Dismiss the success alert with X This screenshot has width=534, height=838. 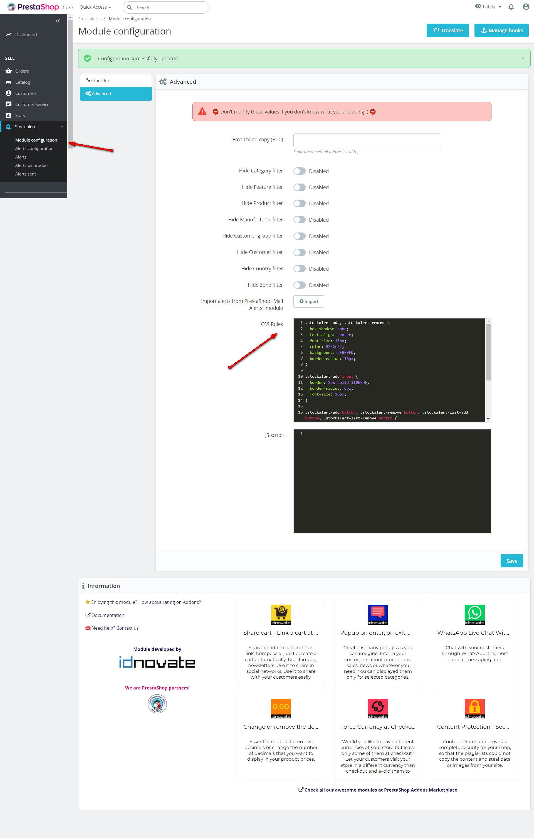(523, 58)
